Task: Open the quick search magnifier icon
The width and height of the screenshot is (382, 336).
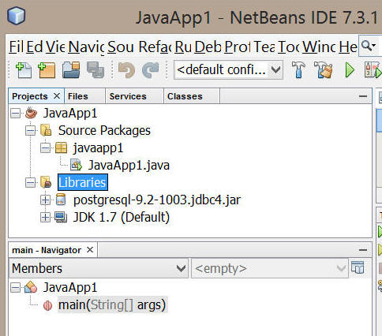Action: click(369, 46)
